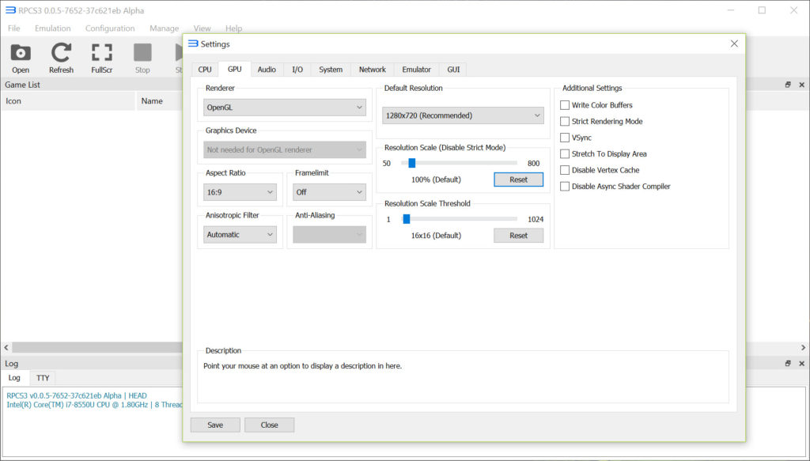Float the Log panel
The height and width of the screenshot is (461, 810).
[788, 364]
